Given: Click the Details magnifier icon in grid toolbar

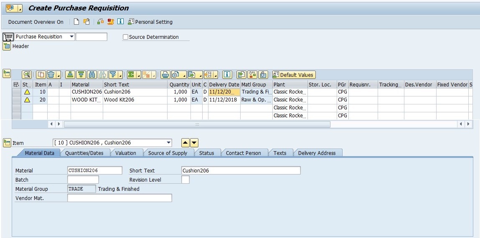Looking at the screenshot, I should 27,75.
